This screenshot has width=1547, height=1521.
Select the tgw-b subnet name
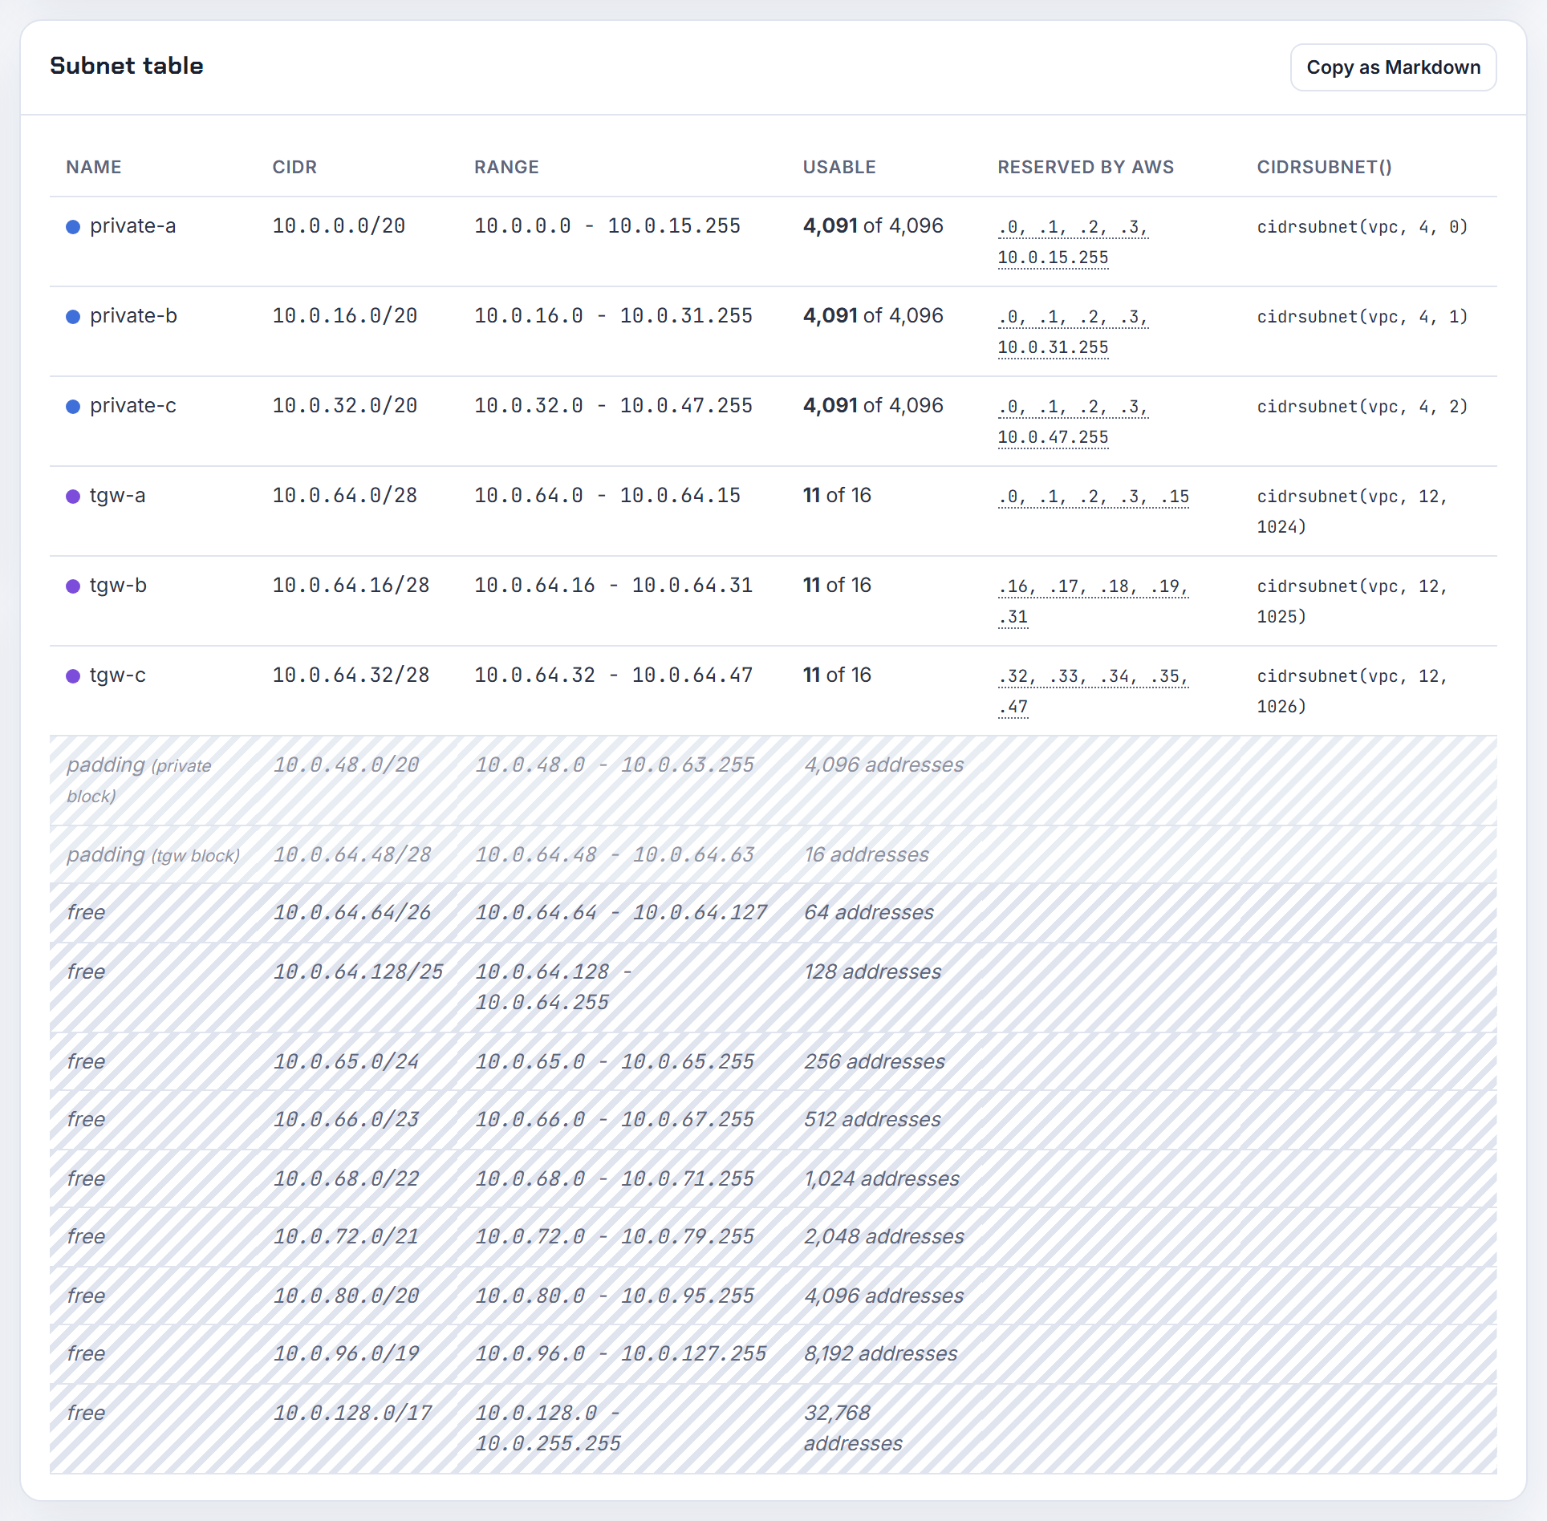click(x=118, y=586)
